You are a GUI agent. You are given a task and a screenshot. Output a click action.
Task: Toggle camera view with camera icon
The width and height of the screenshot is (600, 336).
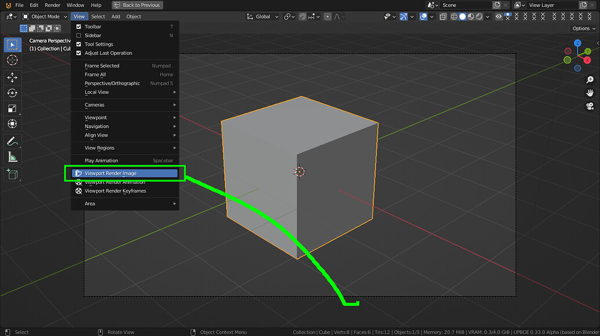click(590, 106)
